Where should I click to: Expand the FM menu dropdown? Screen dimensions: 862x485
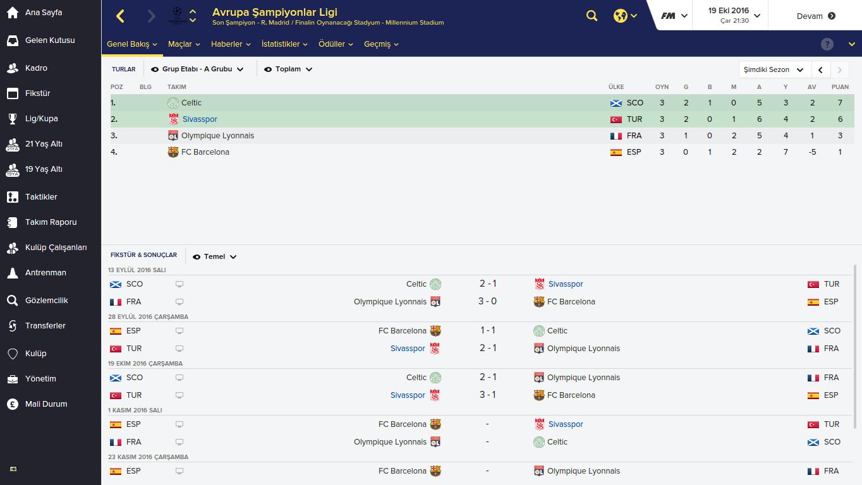674,16
